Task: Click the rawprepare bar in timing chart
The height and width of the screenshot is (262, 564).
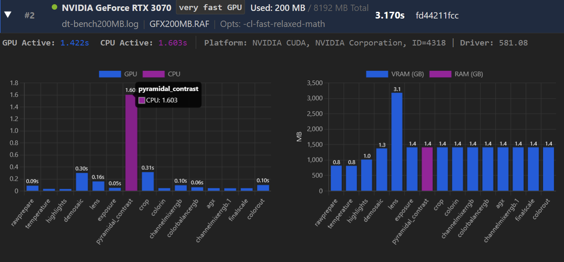Action: click(32, 188)
